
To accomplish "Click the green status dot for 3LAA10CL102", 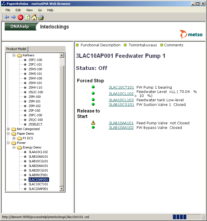I will [93, 93].
